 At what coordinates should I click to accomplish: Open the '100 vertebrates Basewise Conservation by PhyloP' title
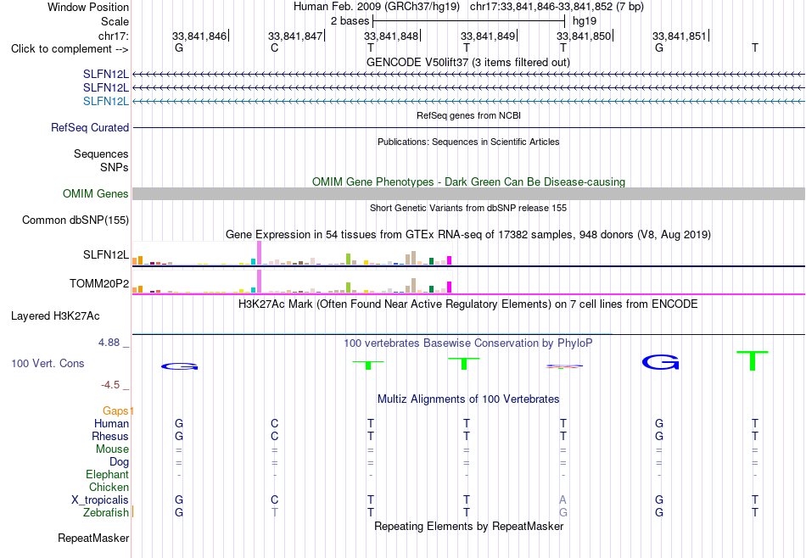point(468,343)
